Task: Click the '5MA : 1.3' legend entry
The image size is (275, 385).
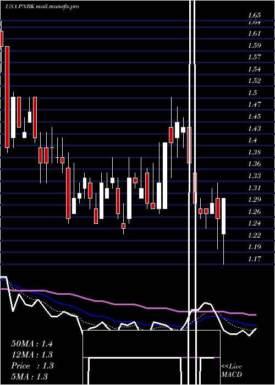Action: 30,377
